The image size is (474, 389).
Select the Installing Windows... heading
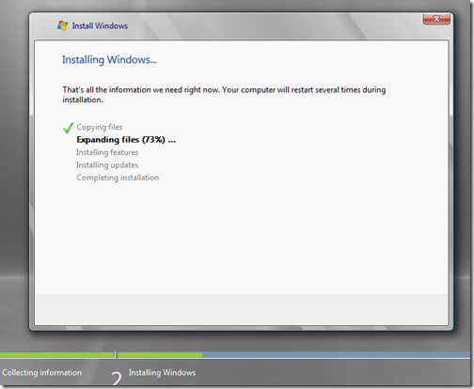(109, 59)
